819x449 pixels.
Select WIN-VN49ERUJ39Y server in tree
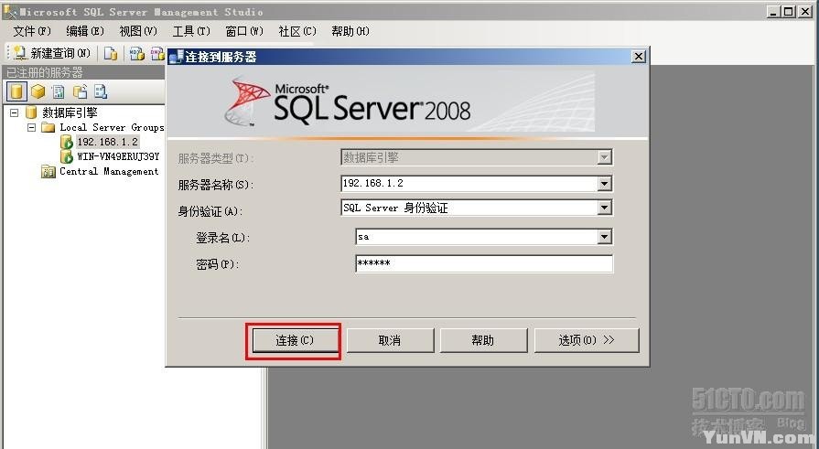118,156
